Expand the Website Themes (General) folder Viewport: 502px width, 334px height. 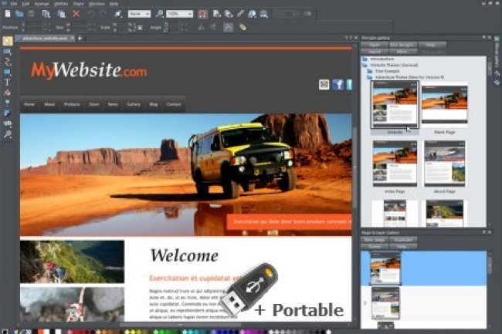point(365,66)
